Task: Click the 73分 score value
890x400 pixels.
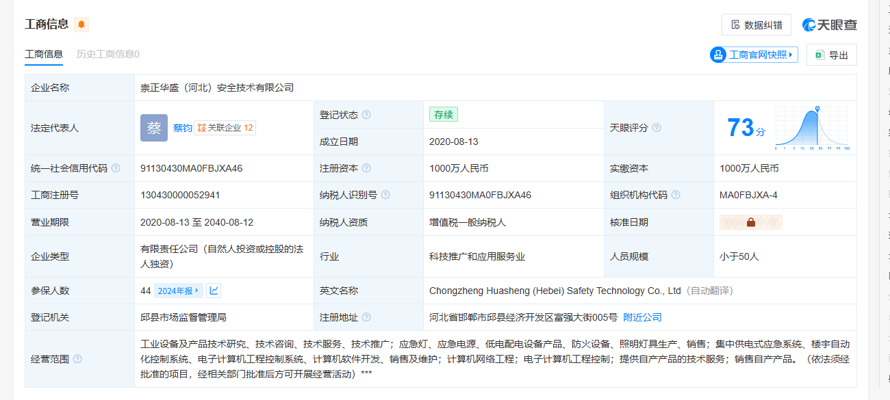Action: 746,128
